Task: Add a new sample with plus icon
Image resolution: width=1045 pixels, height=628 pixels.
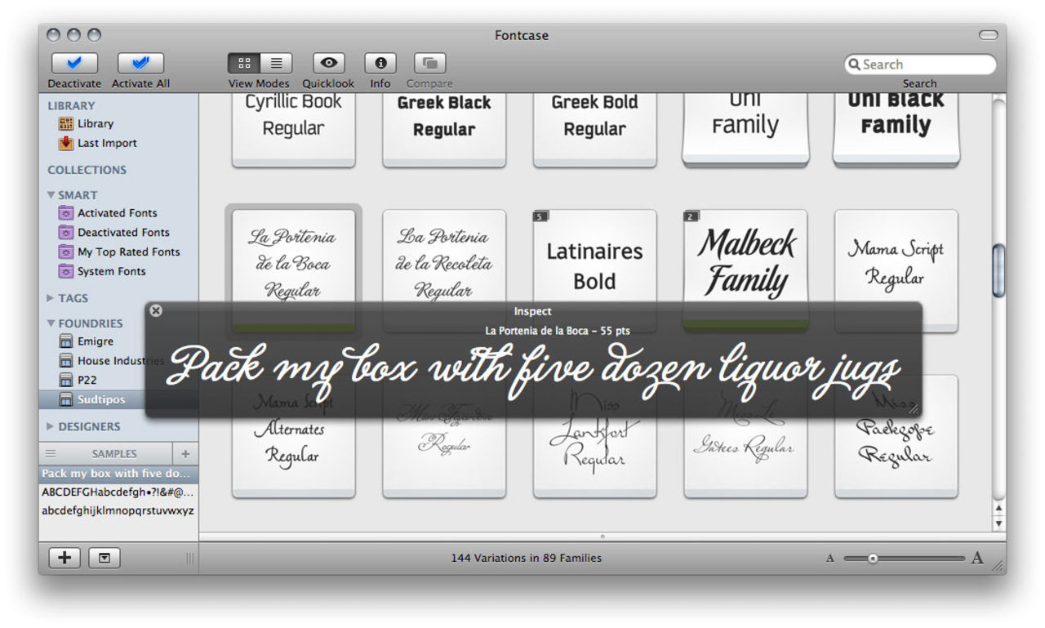Action: [185, 454]
